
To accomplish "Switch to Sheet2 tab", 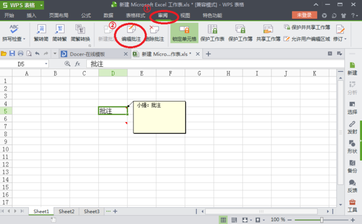I will pos(66,211).
